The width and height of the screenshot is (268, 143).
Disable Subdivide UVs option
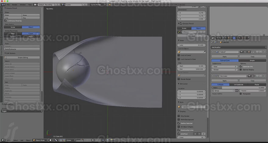click(241, 66)
